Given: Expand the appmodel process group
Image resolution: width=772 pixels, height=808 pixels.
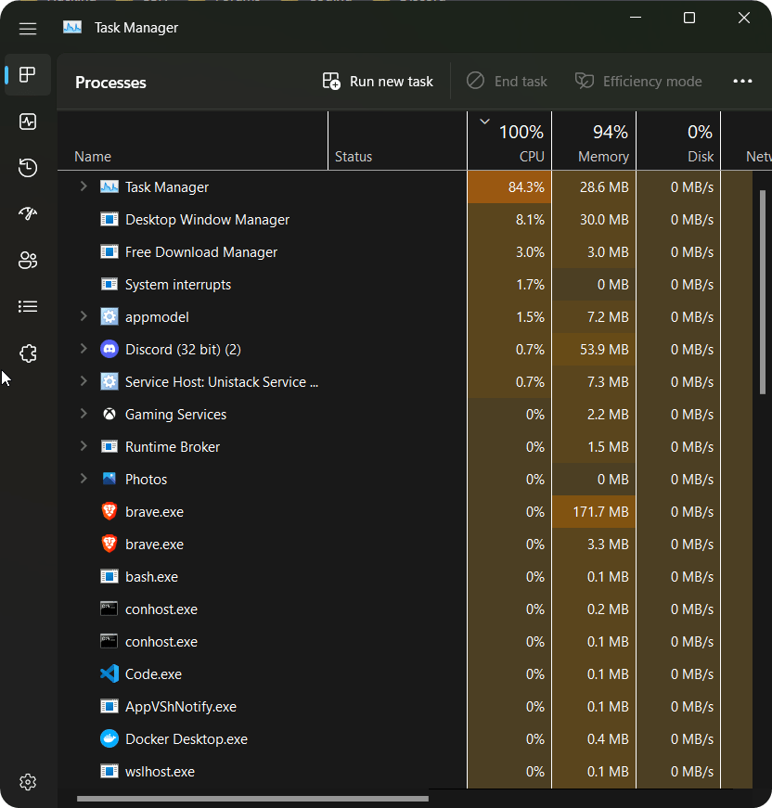Looking at the screenshot, I should point(84,316).
